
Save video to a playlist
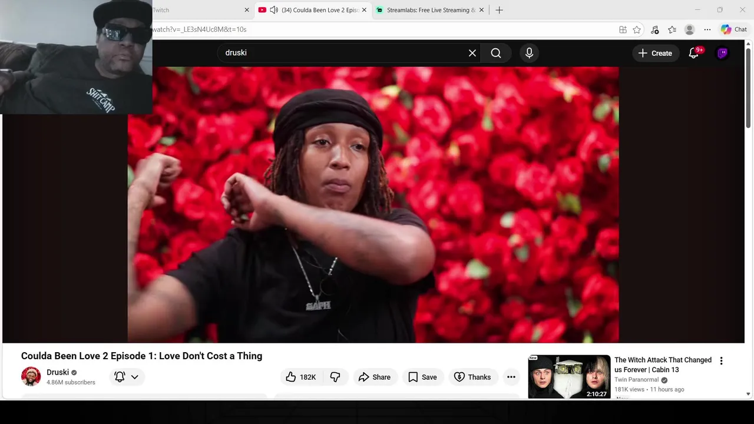[422, 377]
